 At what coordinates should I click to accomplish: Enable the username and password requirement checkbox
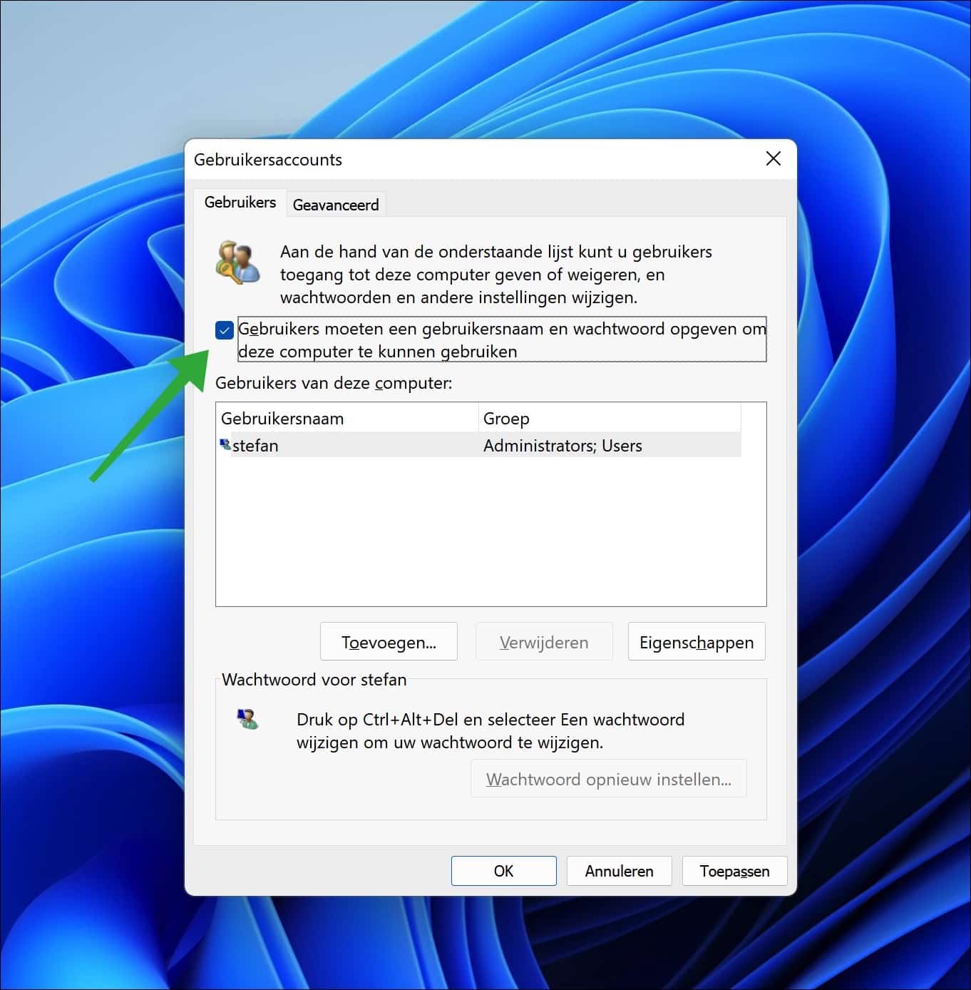[225, 330]
